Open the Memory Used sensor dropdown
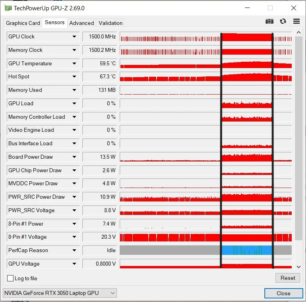Viewport: 306px width, 302px height. (x=74, y=90)
